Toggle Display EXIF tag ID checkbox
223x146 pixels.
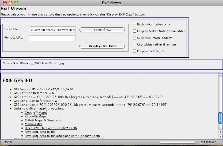click(x=134, y=51)
